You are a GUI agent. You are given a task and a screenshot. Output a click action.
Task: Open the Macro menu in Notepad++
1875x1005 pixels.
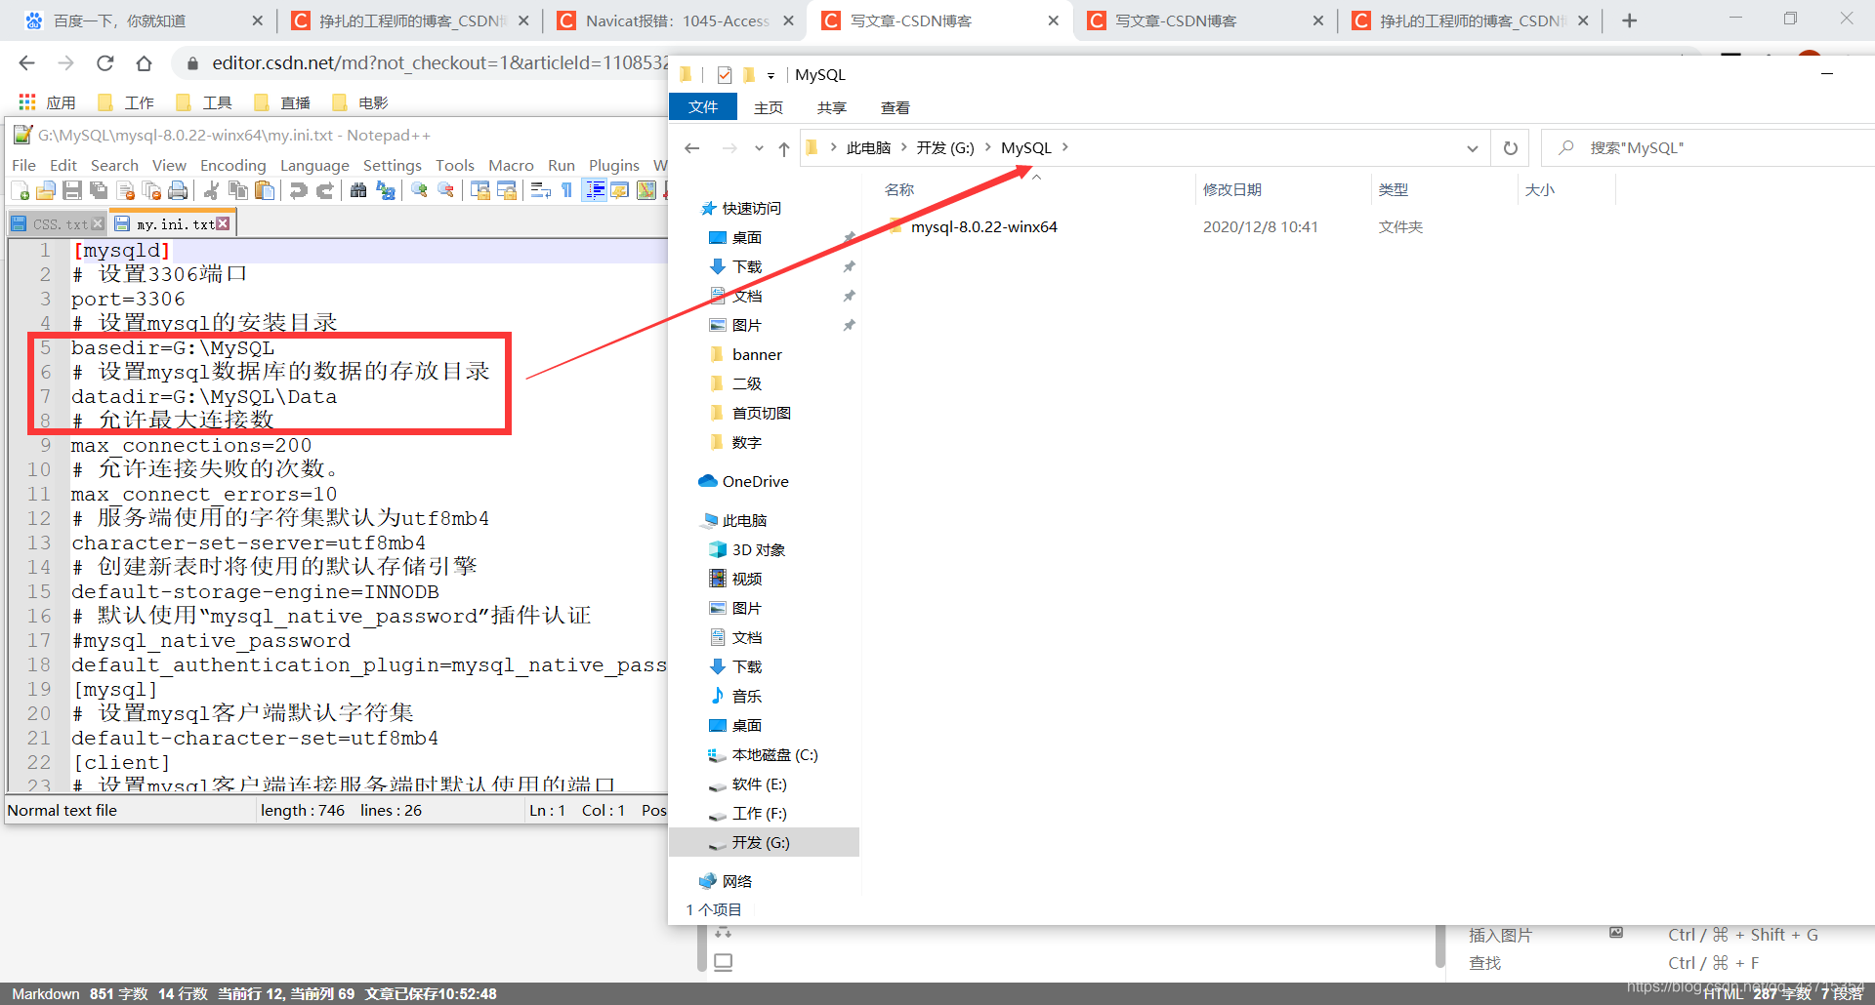(x=511, y=165)
